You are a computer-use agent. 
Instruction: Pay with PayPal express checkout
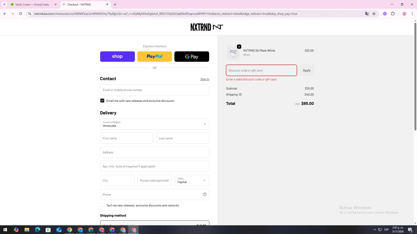(155, 57)
